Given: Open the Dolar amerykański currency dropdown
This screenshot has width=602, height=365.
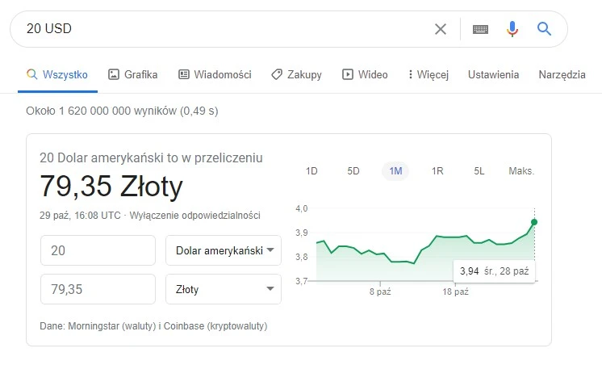Looking at the screenshot, I should tap(224, 250).
